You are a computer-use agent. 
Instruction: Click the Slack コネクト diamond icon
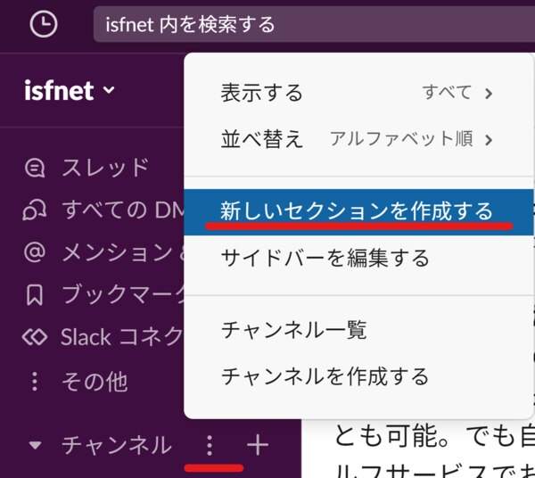tap(35, 337)
